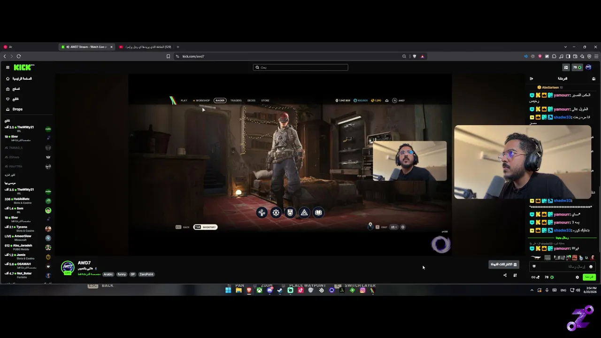The width and height of the screenshot is (601, 338).
Task: Open Abu_Jaradeh channel in sidebar
Action: coord(28,247)
